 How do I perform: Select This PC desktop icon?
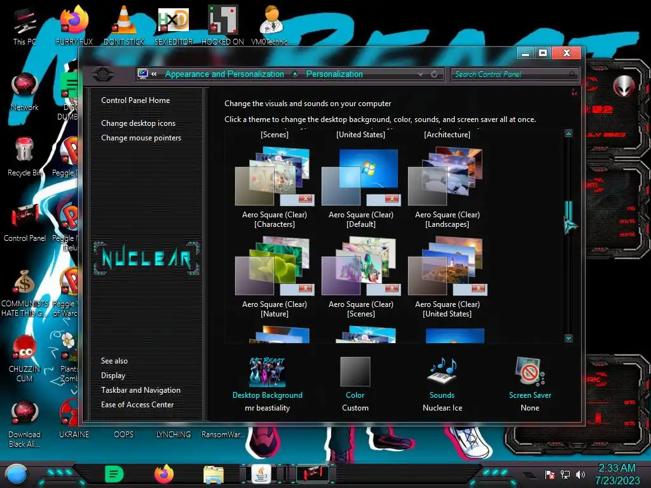[25, 25]
